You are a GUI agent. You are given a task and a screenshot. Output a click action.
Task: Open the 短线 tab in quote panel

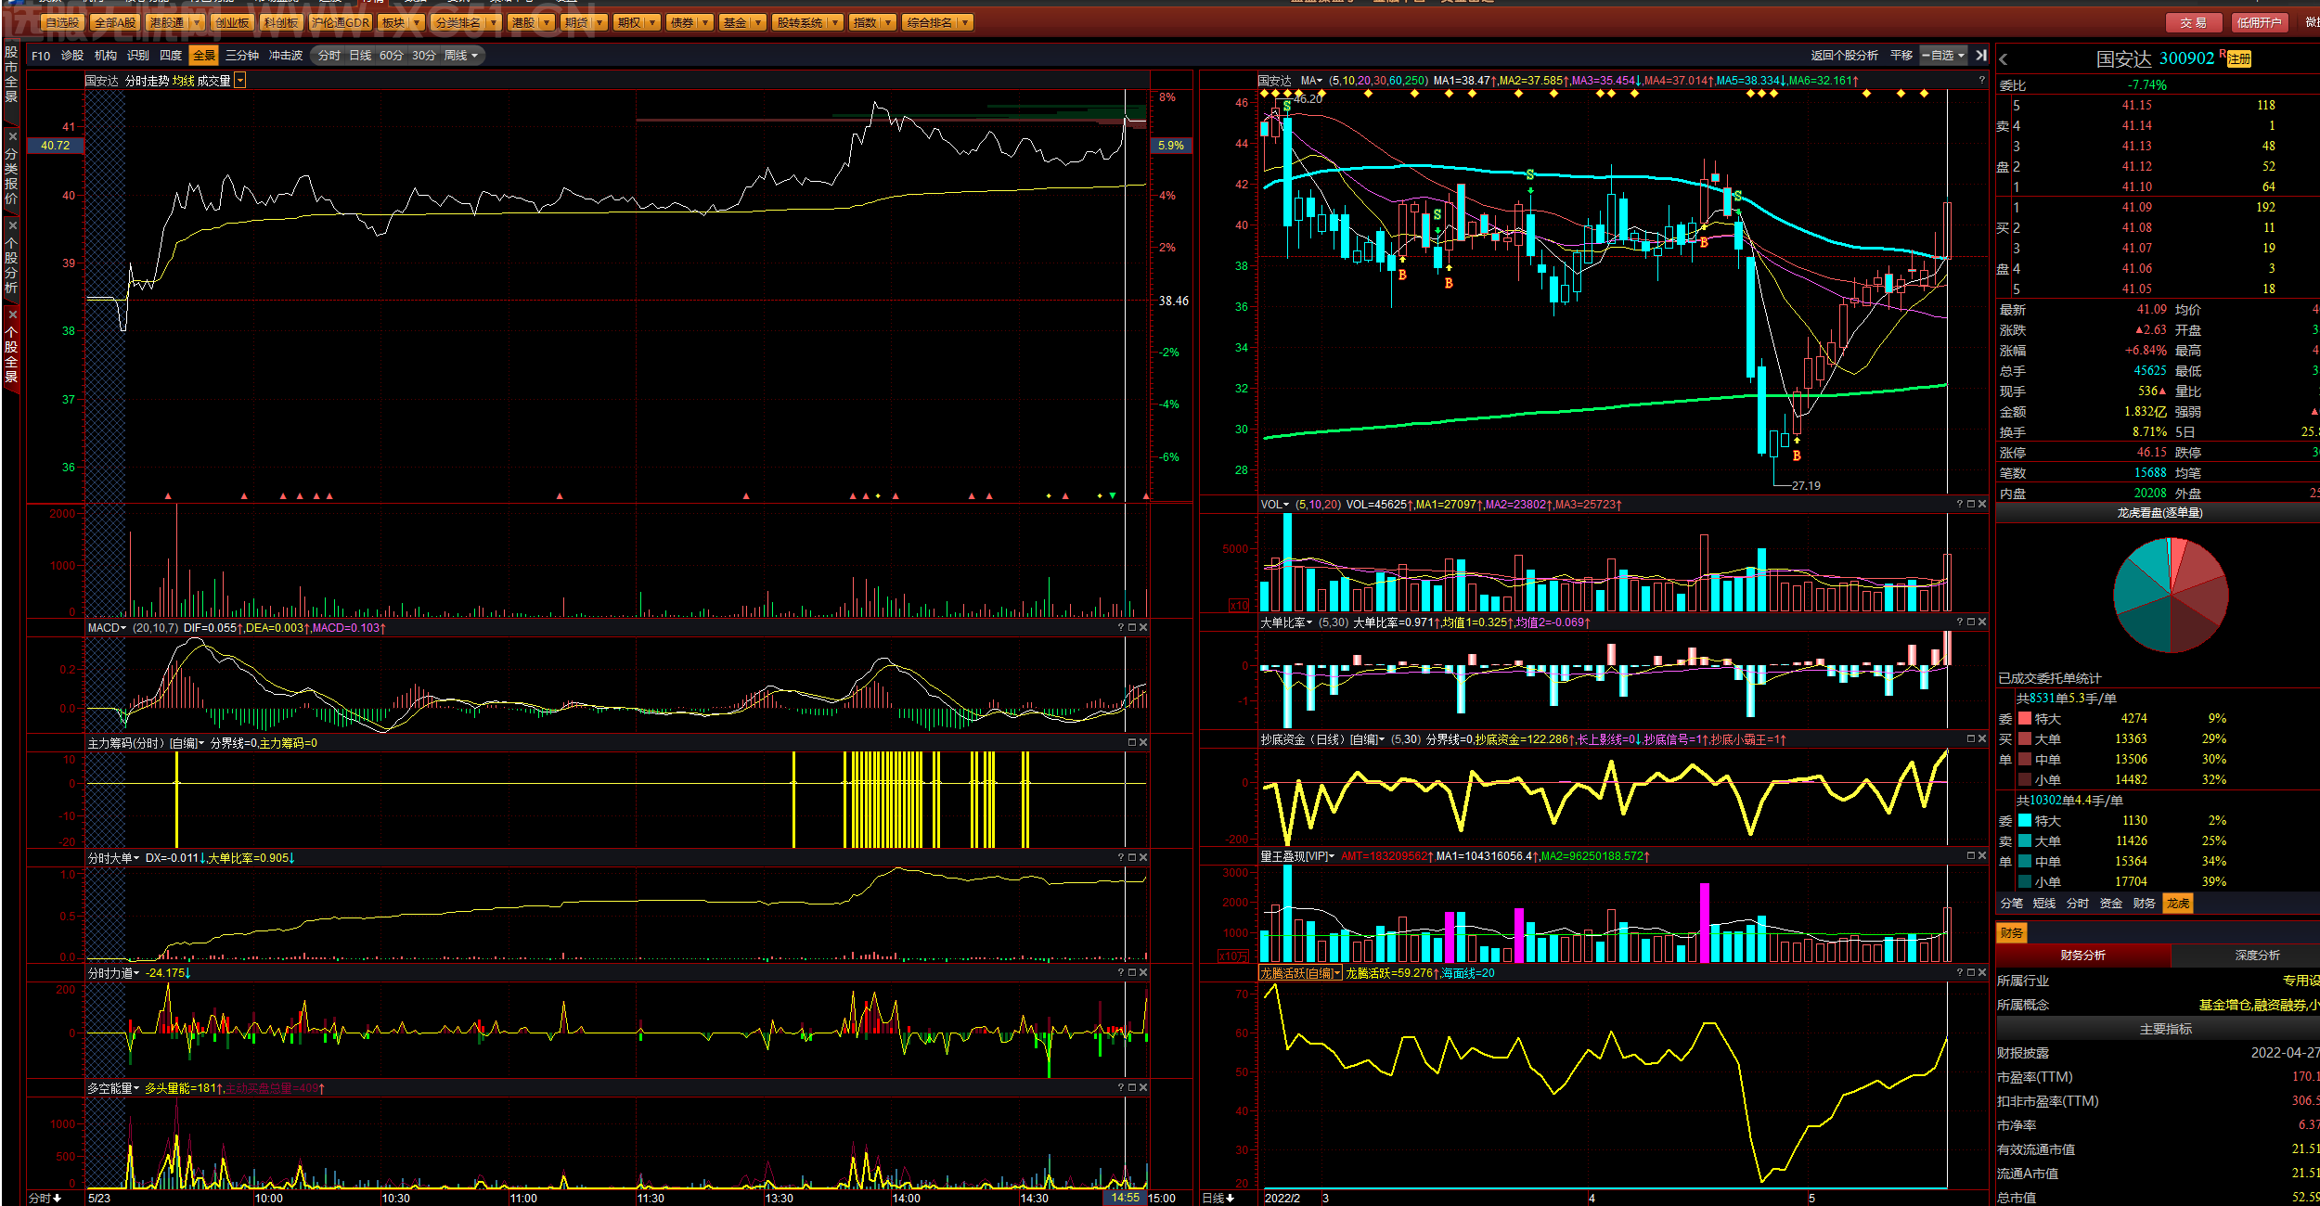tap(2044, 904)
